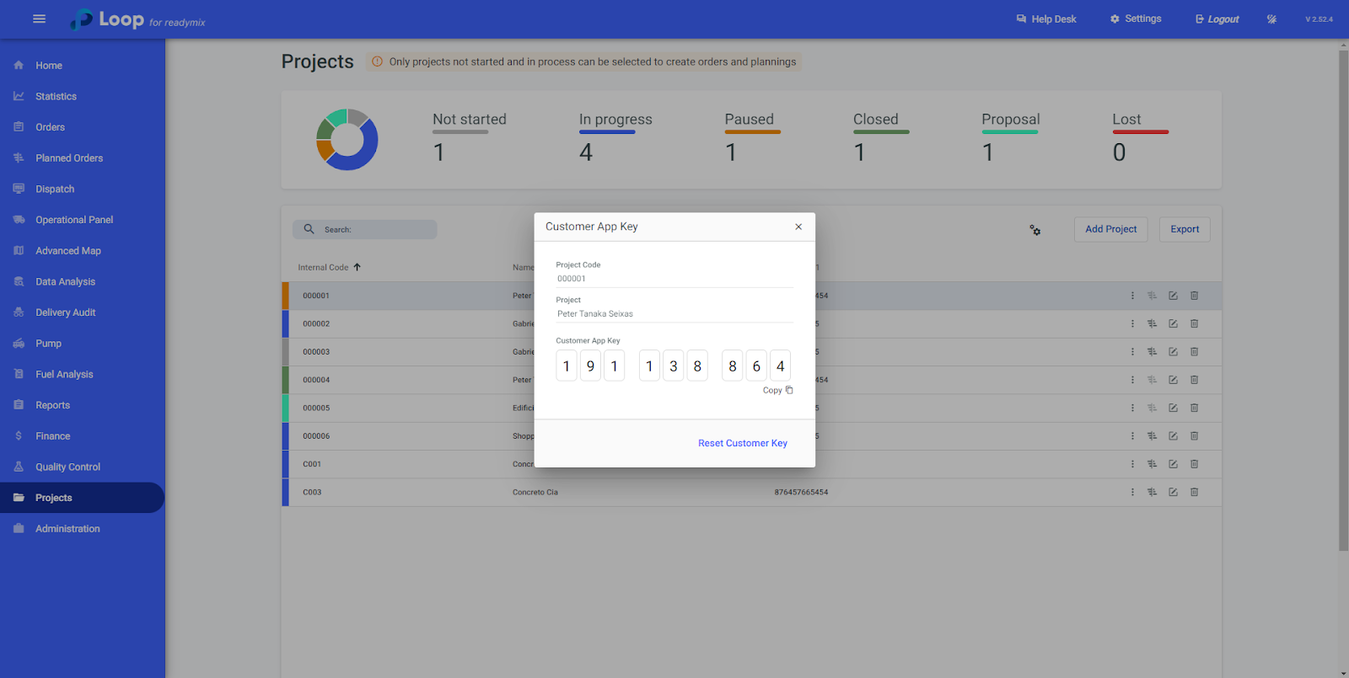This screenshot has height=678, width=1349.
Task: Click the planning icon for project 000006
Action: (x=1152, y=436)
